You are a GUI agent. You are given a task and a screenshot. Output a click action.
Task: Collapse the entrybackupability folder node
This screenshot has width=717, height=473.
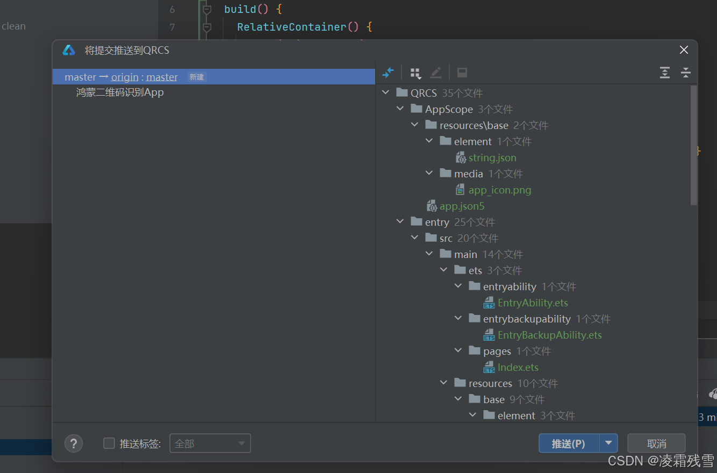[x=458, y=318]
